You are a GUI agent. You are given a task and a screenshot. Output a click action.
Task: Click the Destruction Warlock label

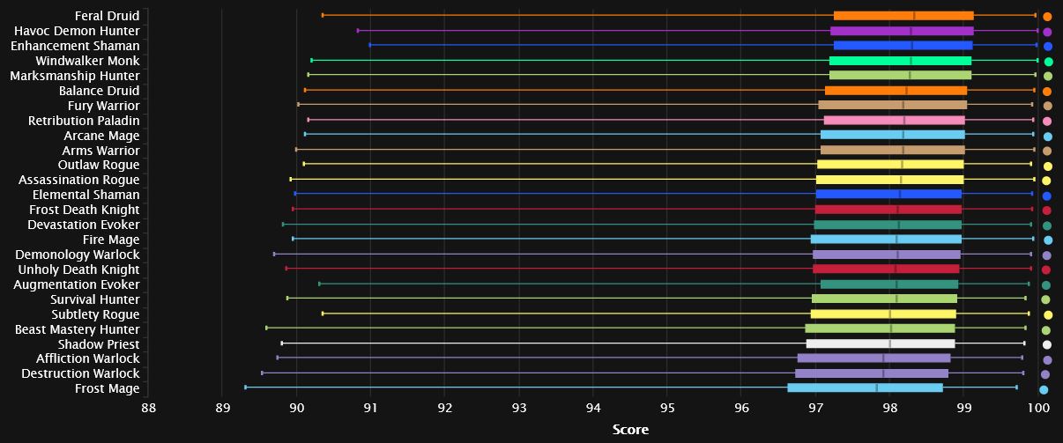(81, 374)
